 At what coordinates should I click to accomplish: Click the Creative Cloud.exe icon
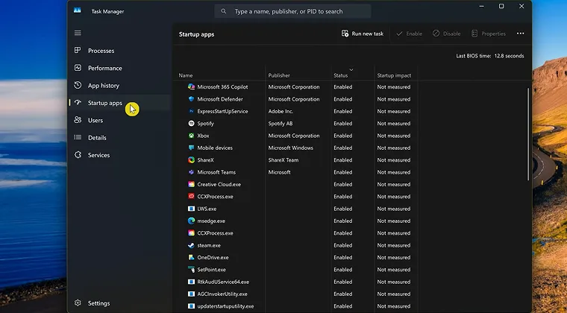click(191, 184)
